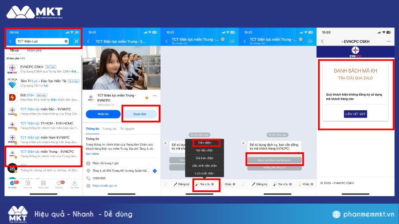Image resolution: width=399 pixels, height=224 pixels.
Task: Switch to the Tài nguyên tab
Action: [x=127, y=129]
